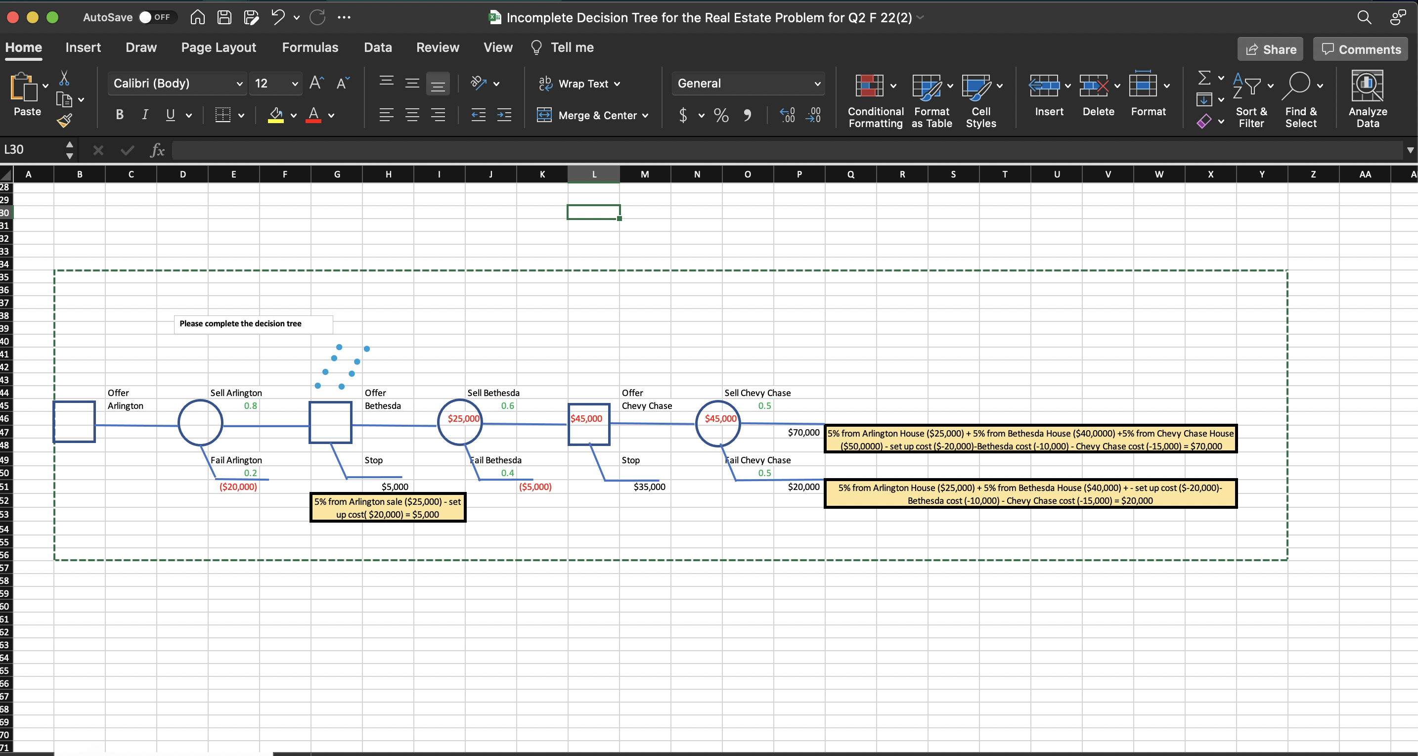The image size is (1418, 756).
Task: Toggle Italic formatting
Action: coord(145,115)
